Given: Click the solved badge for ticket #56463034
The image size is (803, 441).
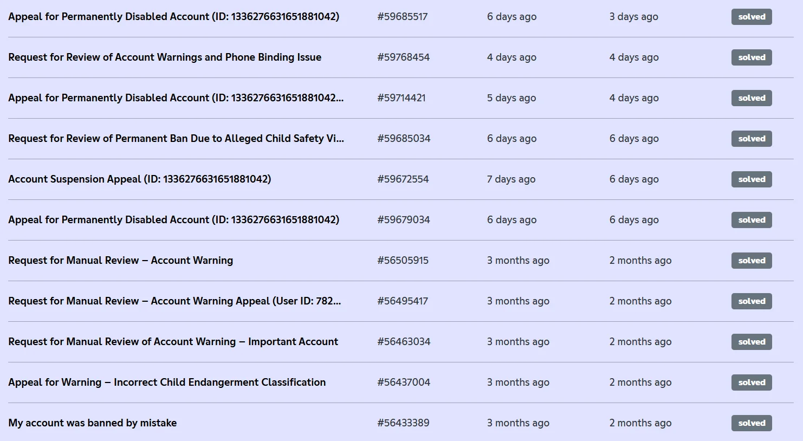Looking at the screenshot, I should coord(751,342).
